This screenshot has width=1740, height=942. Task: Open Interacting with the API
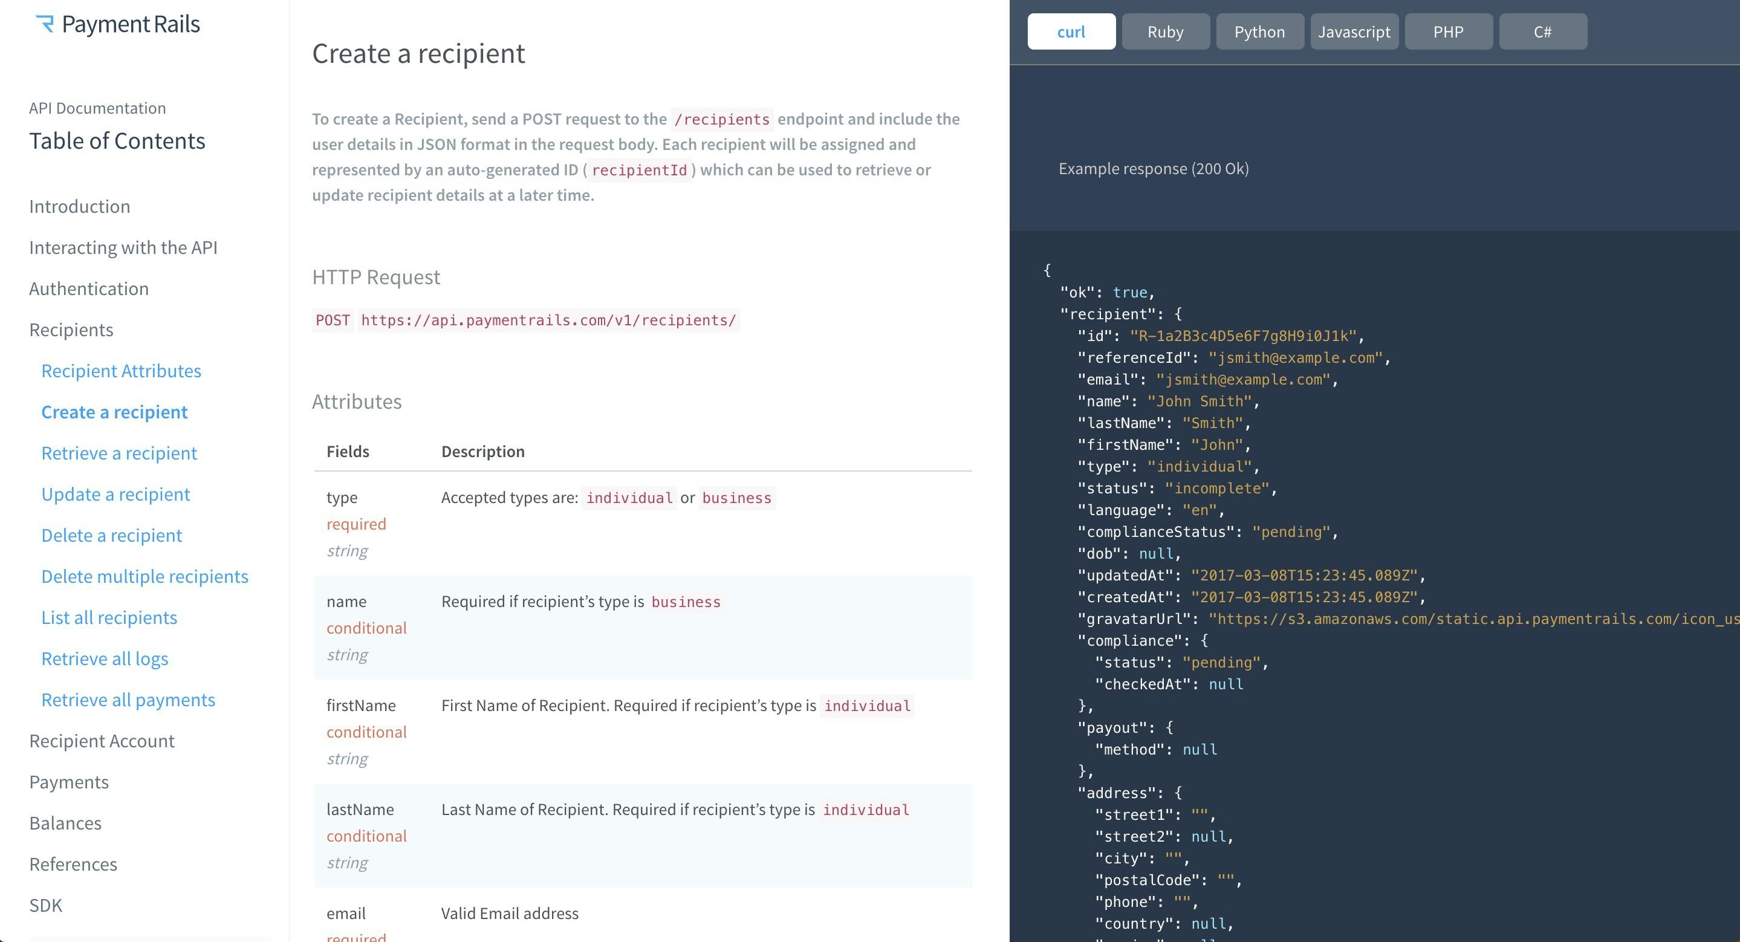(123, 247)
